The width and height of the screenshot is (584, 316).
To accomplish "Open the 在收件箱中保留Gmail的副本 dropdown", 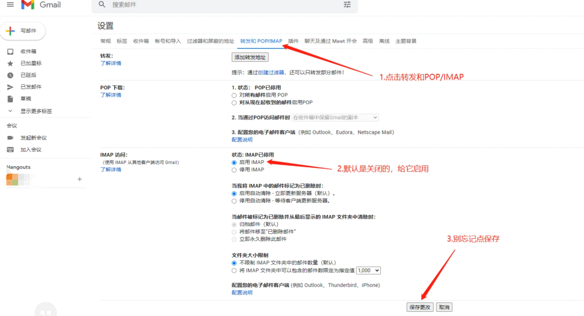I will pos(335,118).
